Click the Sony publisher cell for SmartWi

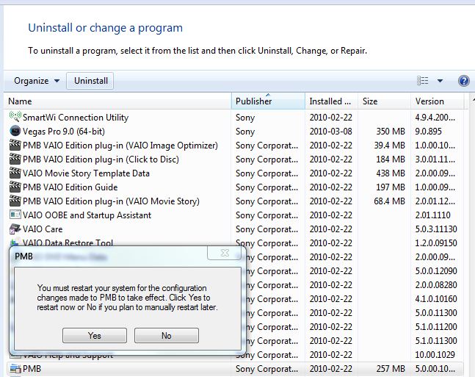click(x=245, y=118)
